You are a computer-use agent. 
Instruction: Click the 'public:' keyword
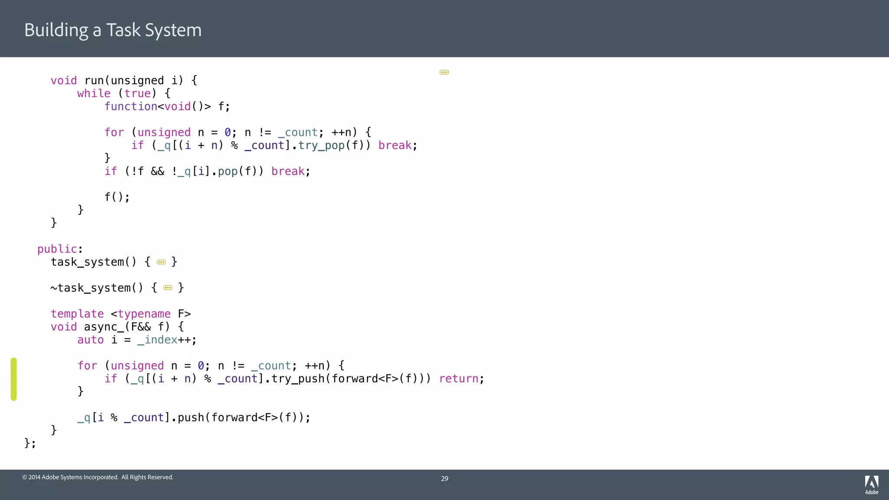click(x=59, y=249)
